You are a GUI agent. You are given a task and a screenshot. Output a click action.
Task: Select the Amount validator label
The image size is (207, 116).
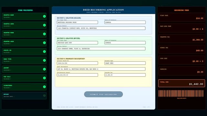[x=6, y=68]
